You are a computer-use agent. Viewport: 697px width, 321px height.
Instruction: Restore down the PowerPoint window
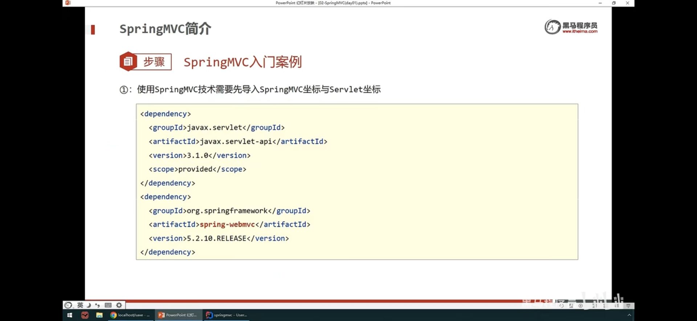click(x=614, y=3)
